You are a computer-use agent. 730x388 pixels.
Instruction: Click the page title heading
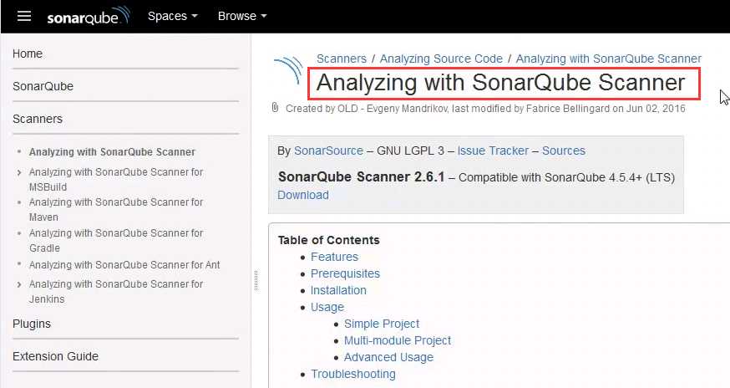[501, 83]
